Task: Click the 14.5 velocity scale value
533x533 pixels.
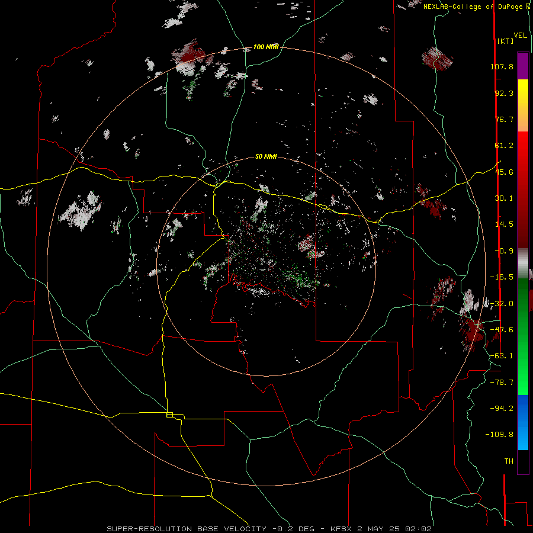Action: coord(504,224)
